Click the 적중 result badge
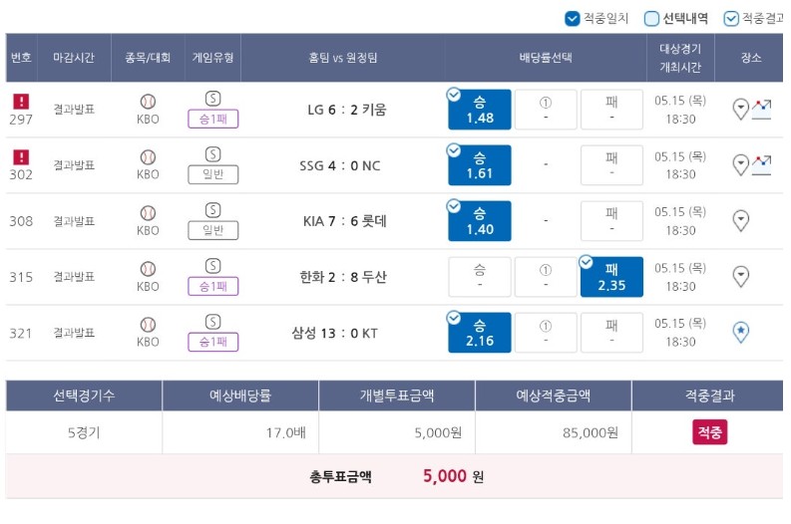The image size is (791, 524). 709,431
